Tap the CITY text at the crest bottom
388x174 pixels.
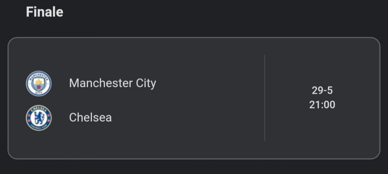pyautogui.click(x=39, y=92)
